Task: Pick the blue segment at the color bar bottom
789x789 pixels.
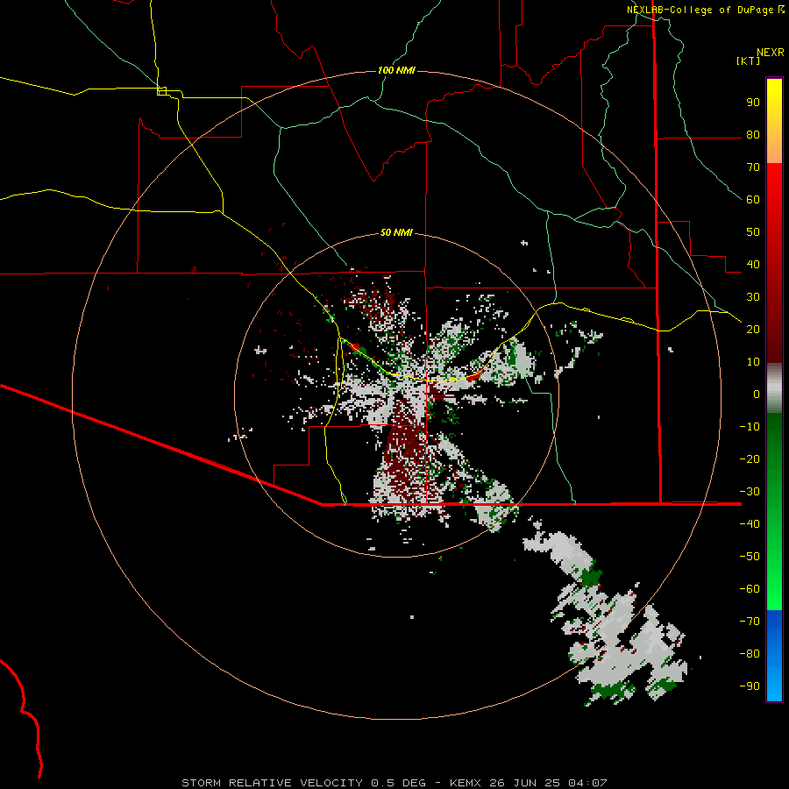Action: 774,656
